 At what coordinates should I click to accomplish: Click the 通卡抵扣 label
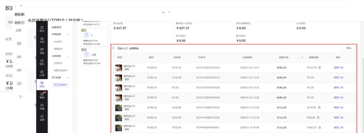click(241, 36)
